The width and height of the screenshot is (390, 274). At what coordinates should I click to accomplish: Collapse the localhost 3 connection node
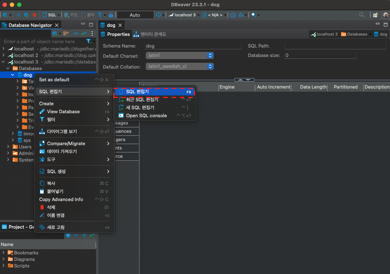pyautogui.click(x=3, y=62)
